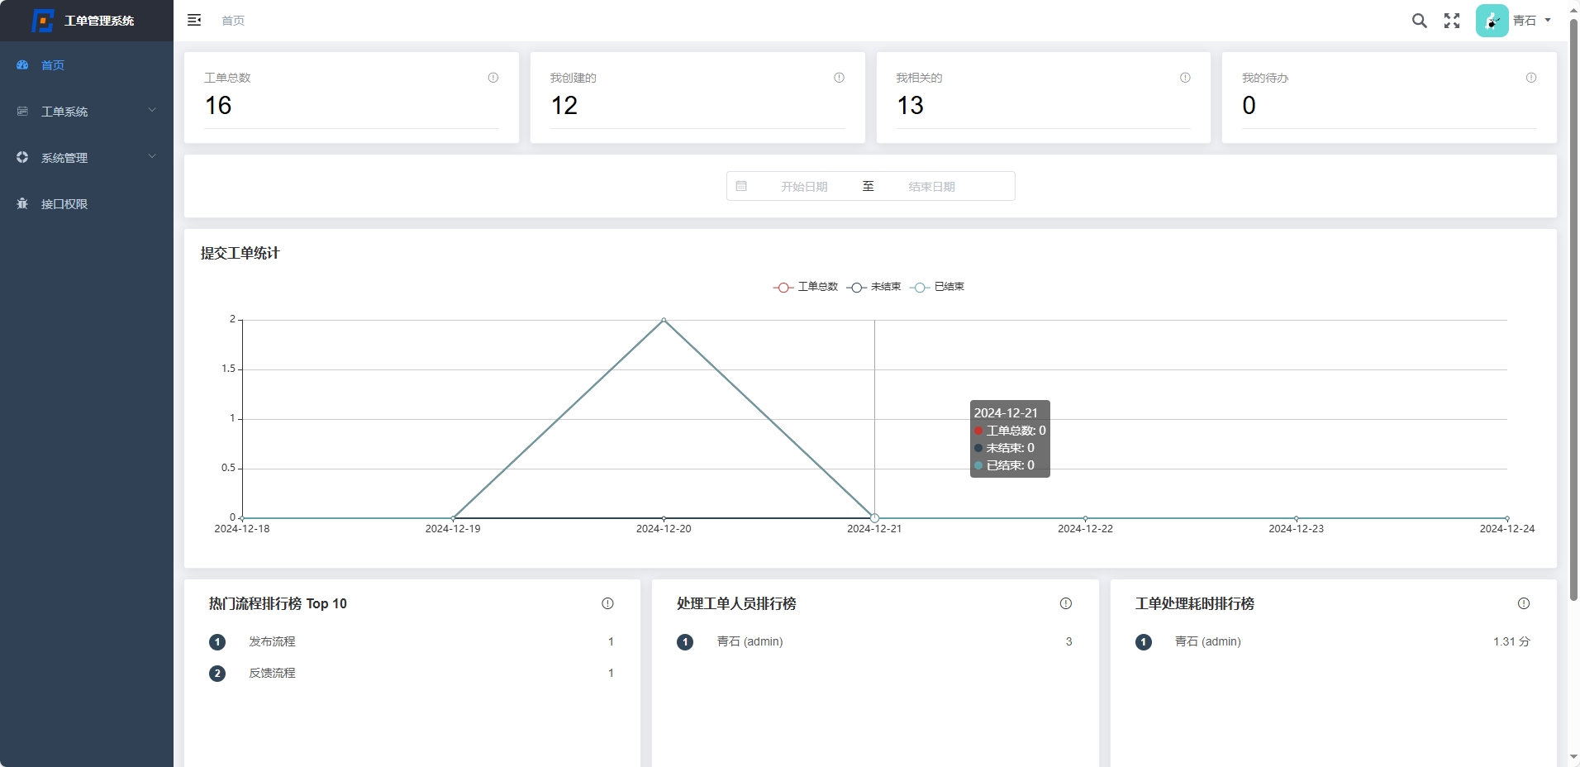Click the info icon on 我相关的 card

tap(1185, 78)
